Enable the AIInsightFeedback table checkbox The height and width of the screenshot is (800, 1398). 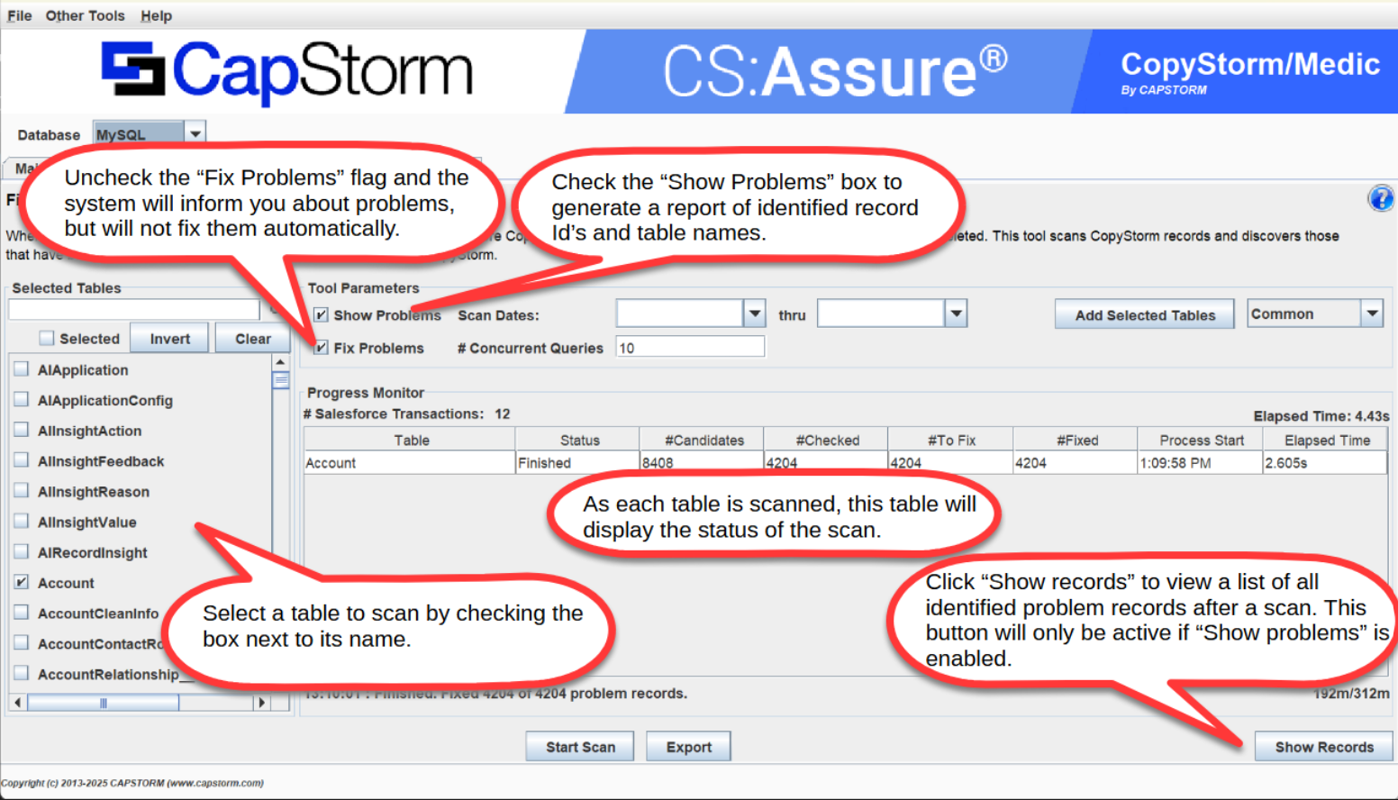pos(22,460)
